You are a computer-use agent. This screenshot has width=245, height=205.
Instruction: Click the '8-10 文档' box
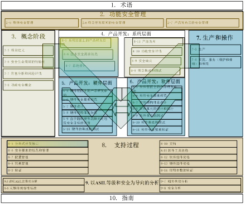198,144
